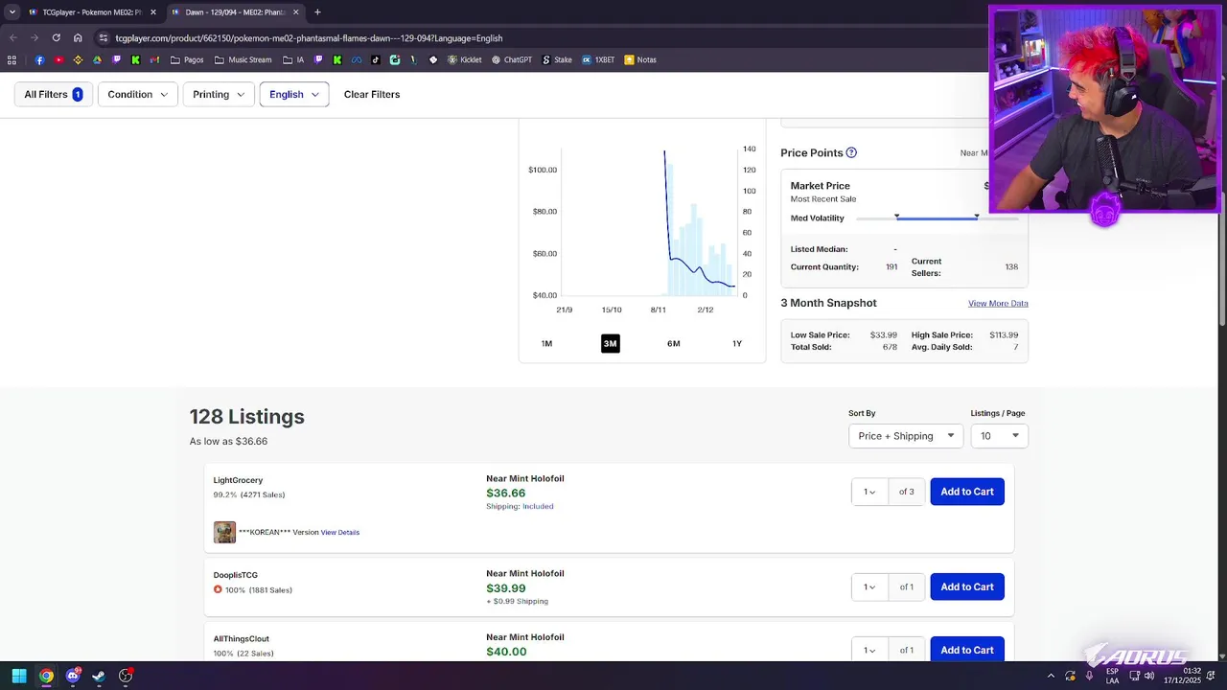The image size is (1227, 690).
Task: Open the Binance bookmark icon
Action: click(x=78, y=59)
